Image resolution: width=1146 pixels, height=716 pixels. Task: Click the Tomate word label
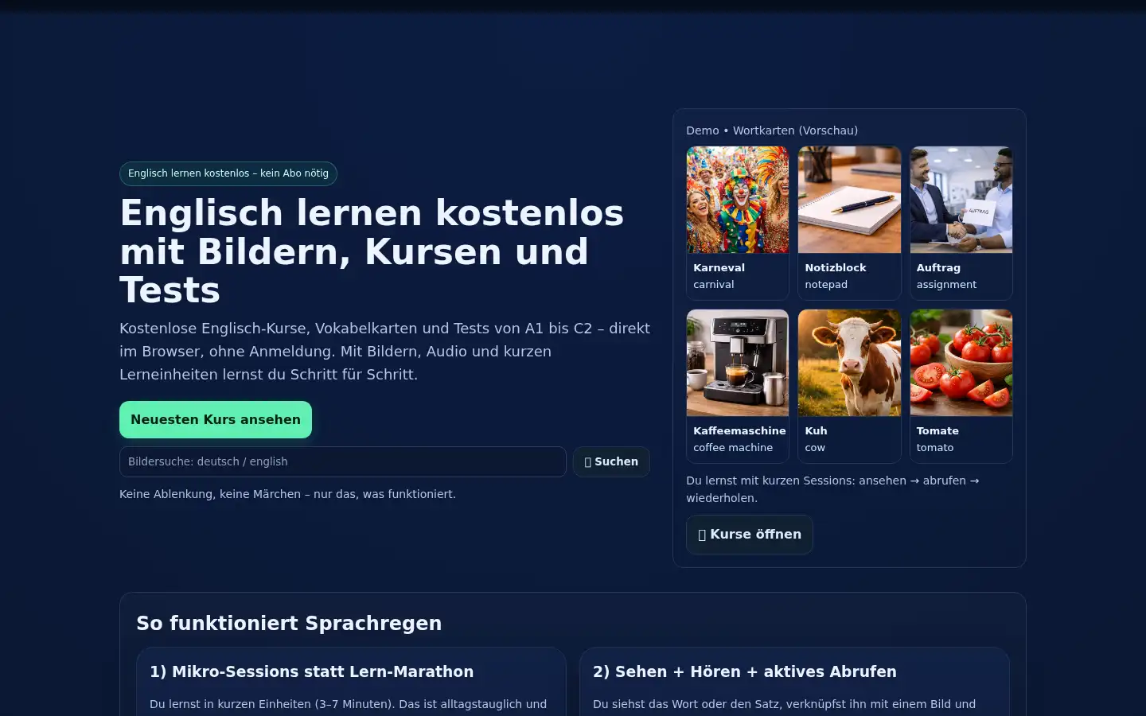[x=937, y=431]
